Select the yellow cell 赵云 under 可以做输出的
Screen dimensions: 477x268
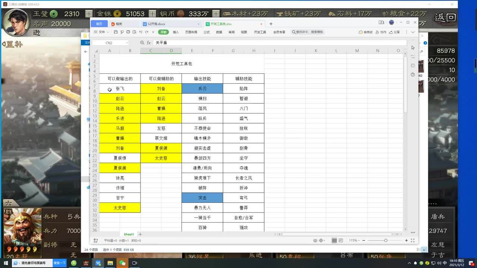tap(120, 99)
